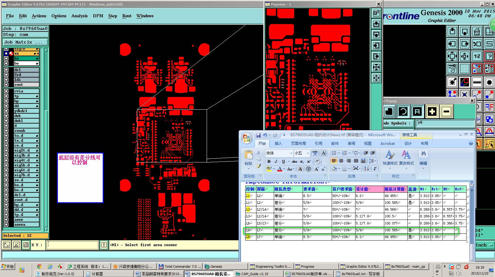Click the plus icon in the Popup panel
The height and width of the screenshot is (277, 495).
point(432,111)
